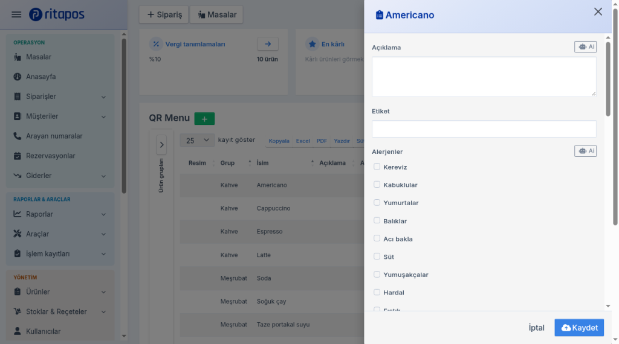This screenshot has height=344, width=619.
Task: Click the Kopyala export button
Action: coord(279,141)
